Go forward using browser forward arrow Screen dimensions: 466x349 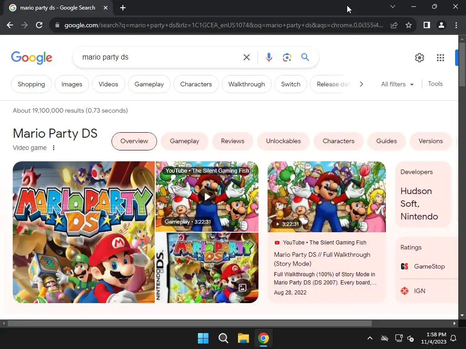coord(25,25)
